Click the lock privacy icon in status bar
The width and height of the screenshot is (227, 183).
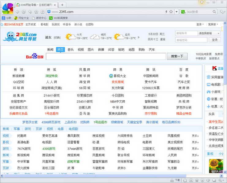click(x=202, y=180)
